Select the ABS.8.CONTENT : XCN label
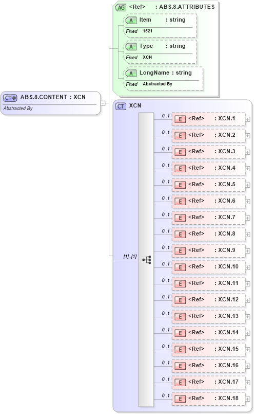This screenshot has width=254, height=414. click(x=53, y=97)
